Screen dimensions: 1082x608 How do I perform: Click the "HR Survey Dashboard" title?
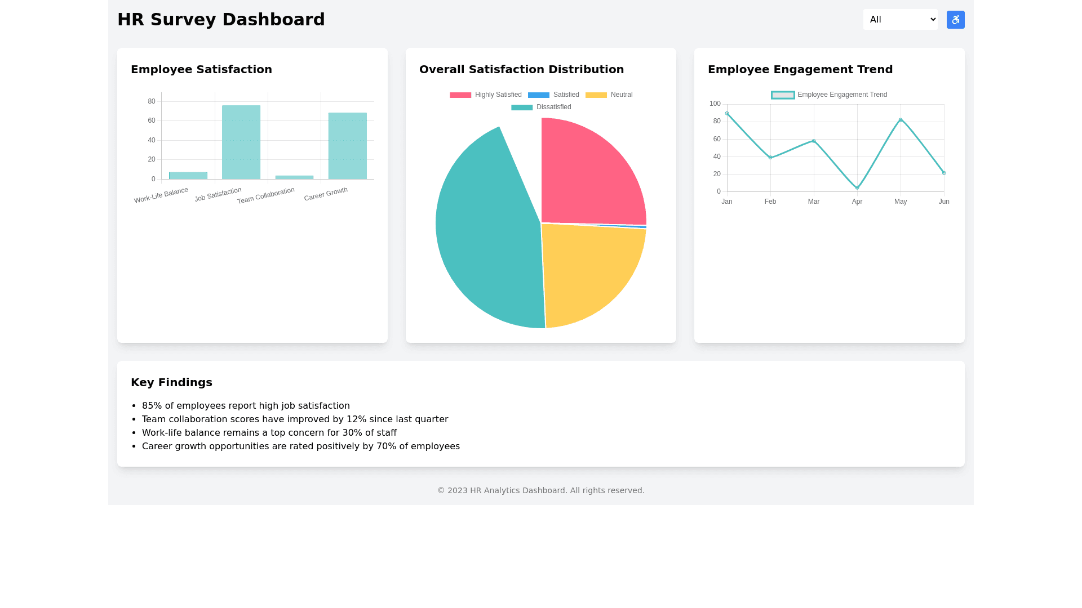pyautogui.click(x=221, y=19)
